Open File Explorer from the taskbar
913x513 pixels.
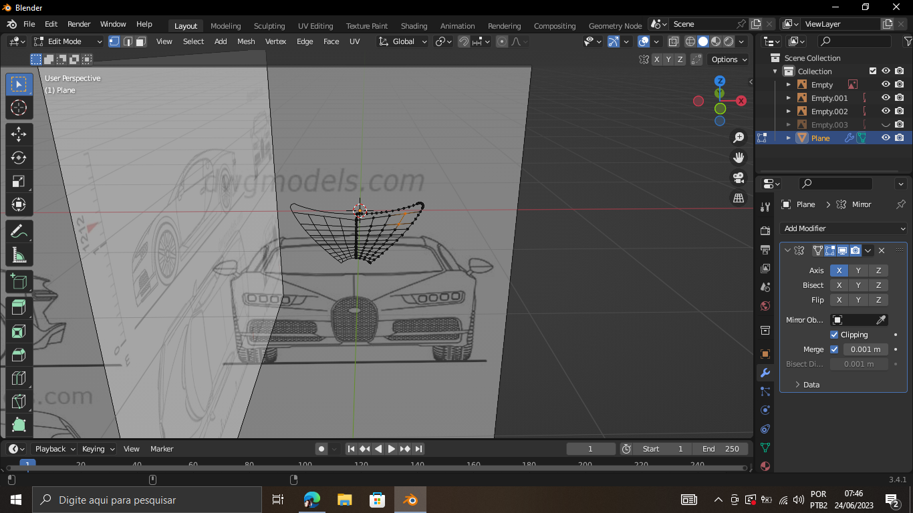(344, 500)
